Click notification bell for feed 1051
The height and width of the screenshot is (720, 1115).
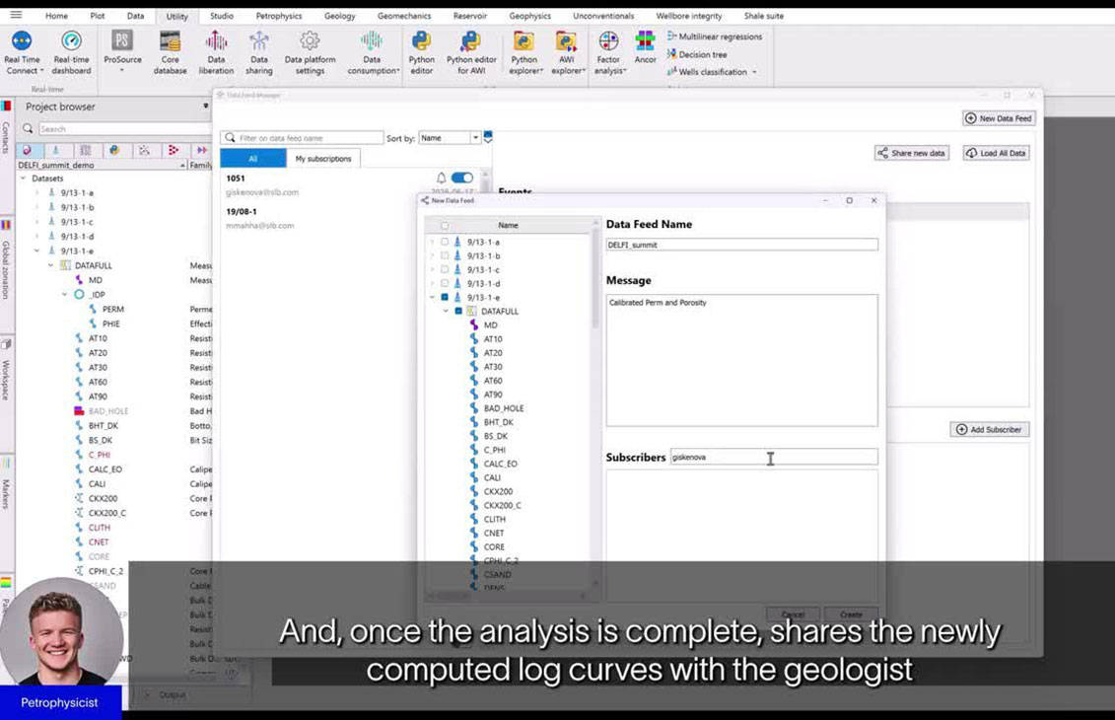tap(441, 178)
